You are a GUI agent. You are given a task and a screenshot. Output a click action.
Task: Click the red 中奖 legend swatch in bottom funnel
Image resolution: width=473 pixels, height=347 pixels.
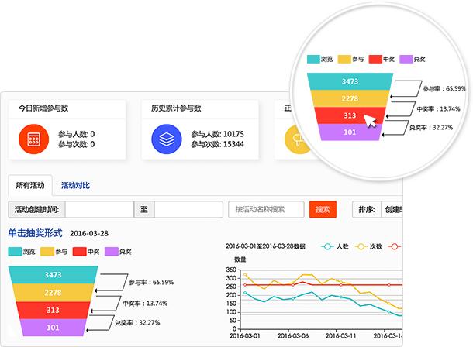pos(80,252)
